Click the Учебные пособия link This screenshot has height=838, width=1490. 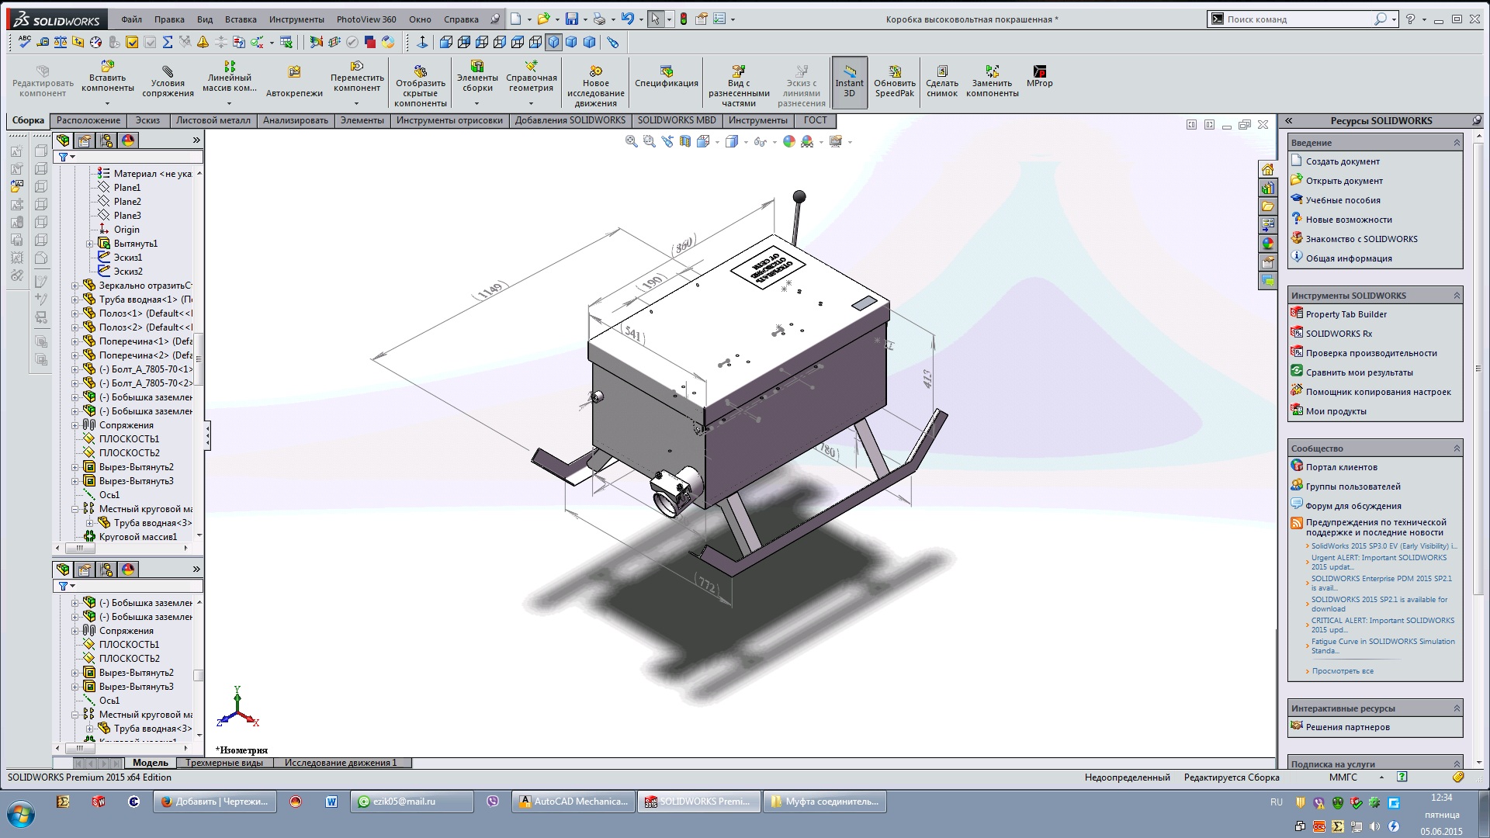[1343, 199]
